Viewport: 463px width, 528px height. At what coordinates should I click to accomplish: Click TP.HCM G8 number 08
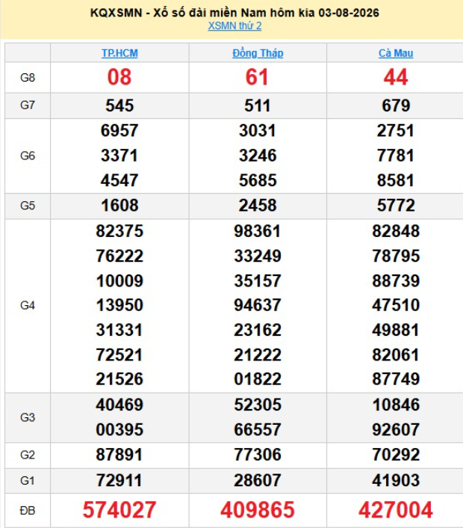click(119, 77)
